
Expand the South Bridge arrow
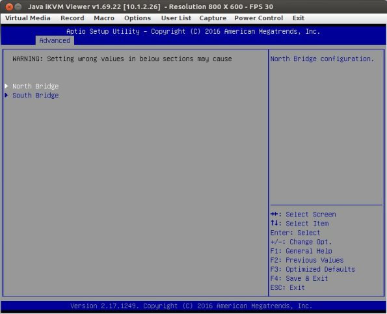click(x=7, y=95)
